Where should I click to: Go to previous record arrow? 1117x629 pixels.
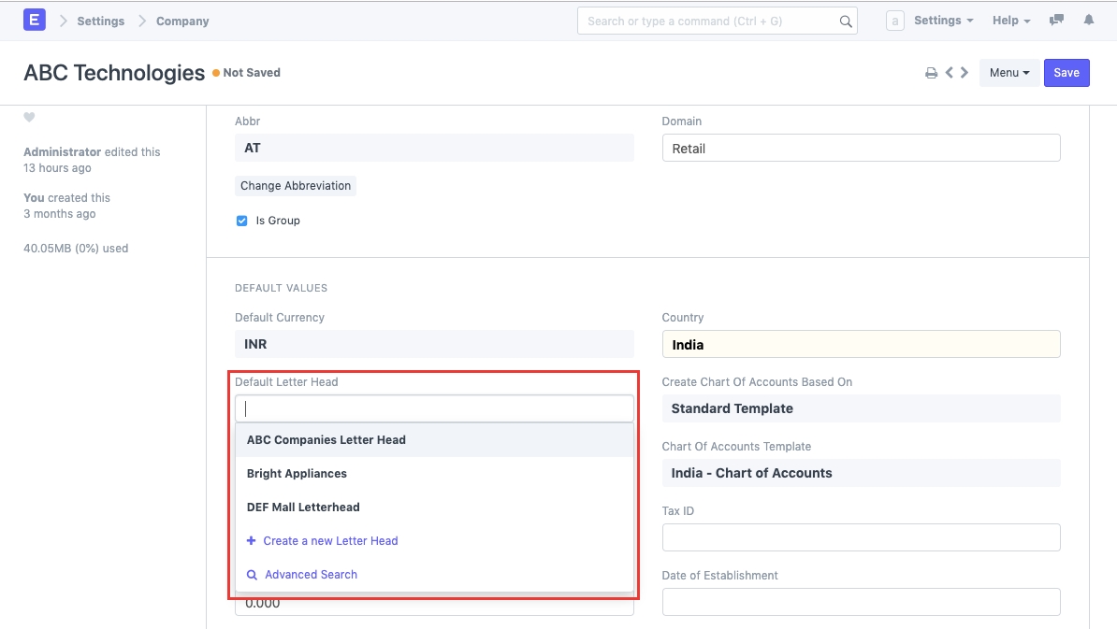coord(949,73)
